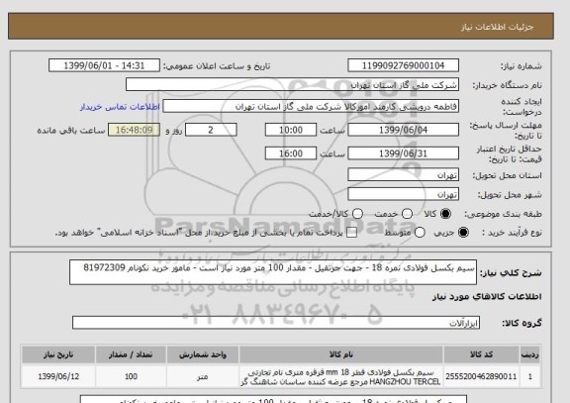Viewport: 570px width, 403px height.
Task: Click the نام کالا column header
Action: pyautogui.click(x=341, y=354)
